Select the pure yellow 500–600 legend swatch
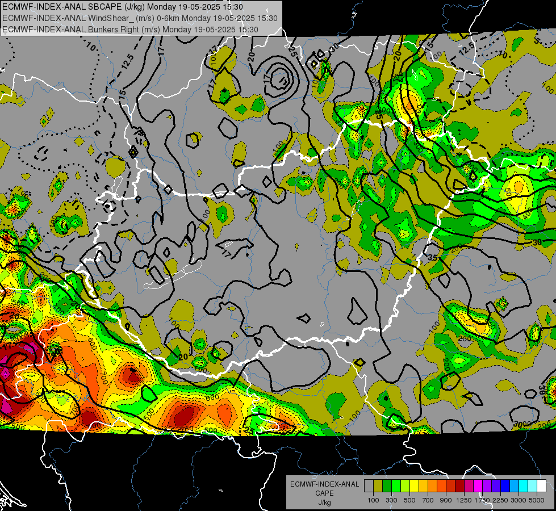Viewport: 556px width, 511px height. click(414, 485)
